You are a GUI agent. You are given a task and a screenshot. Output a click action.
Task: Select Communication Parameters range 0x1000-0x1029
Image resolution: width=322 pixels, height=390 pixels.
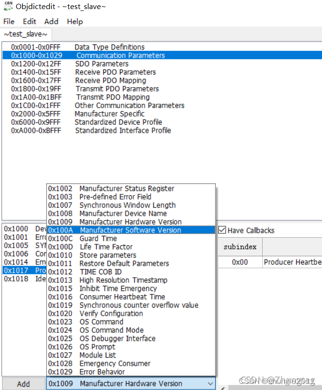click(x=162, y=55)
